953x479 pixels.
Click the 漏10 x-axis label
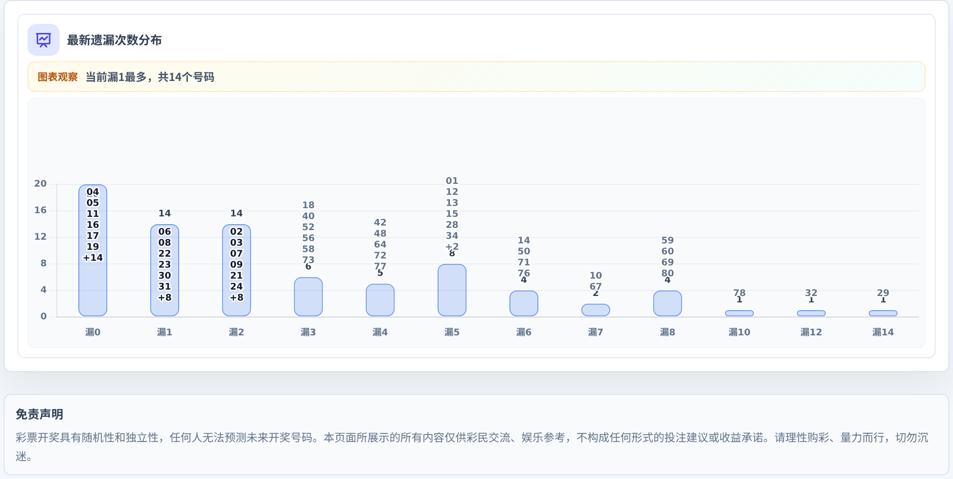pos(739,332)
